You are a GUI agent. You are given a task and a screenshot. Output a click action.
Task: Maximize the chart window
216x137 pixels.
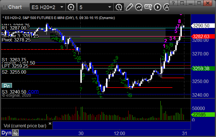pos(199,3)
